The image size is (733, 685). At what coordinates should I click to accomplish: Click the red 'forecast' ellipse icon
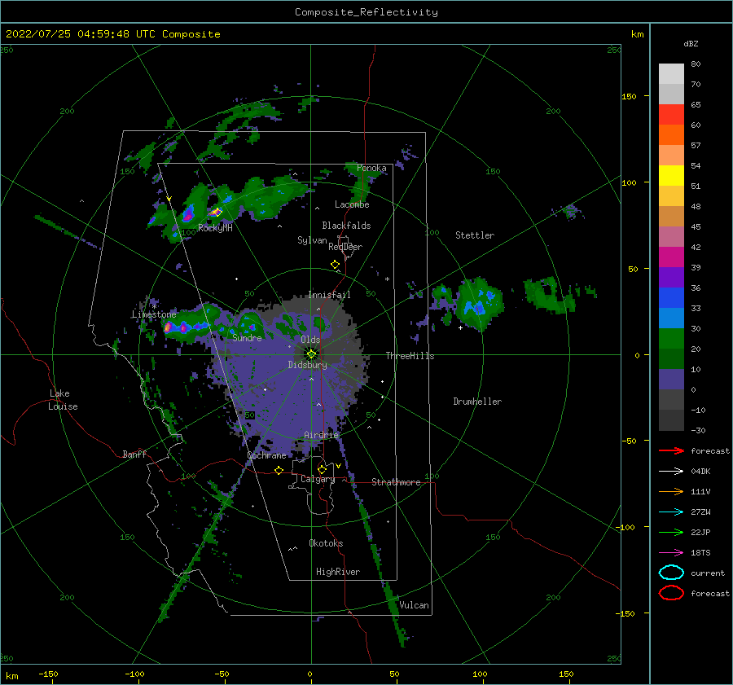[x=671, y=593]
